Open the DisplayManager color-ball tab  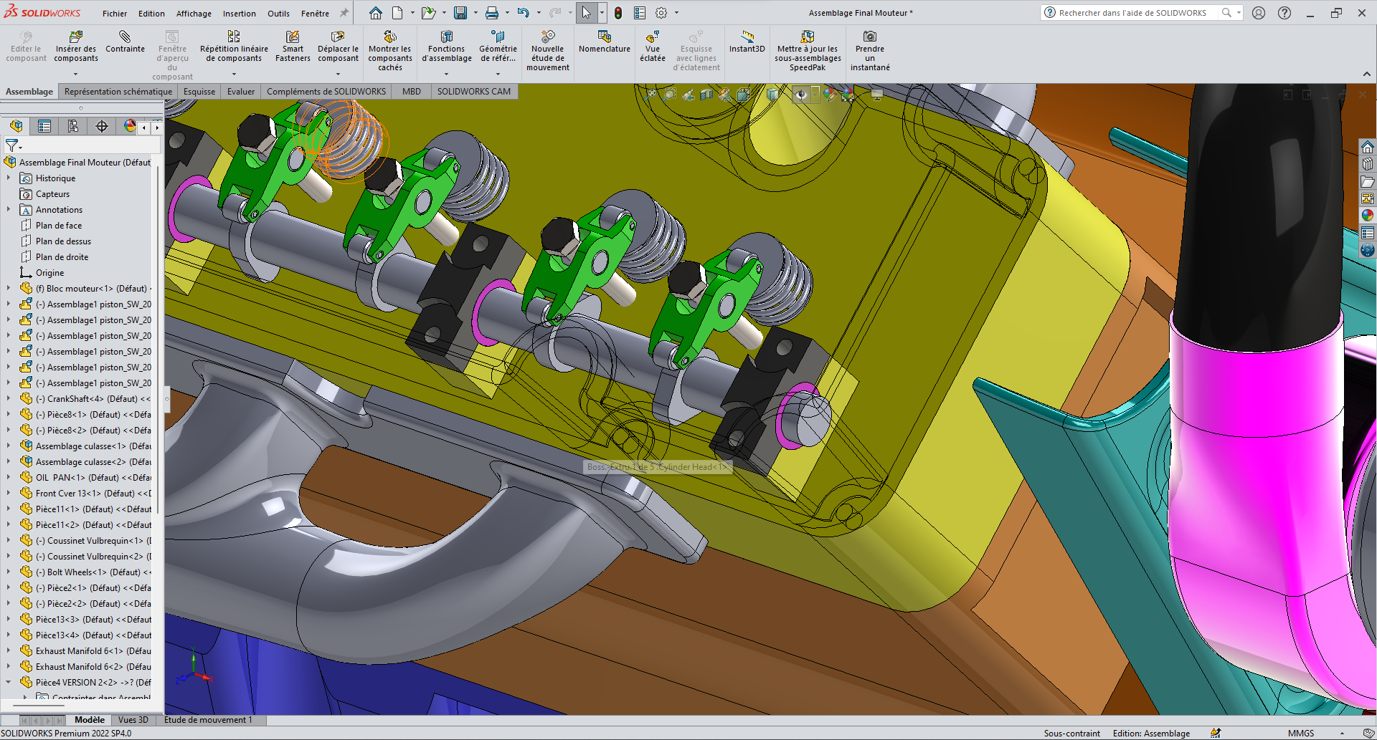pyautogui.click(x=129, y=127)
